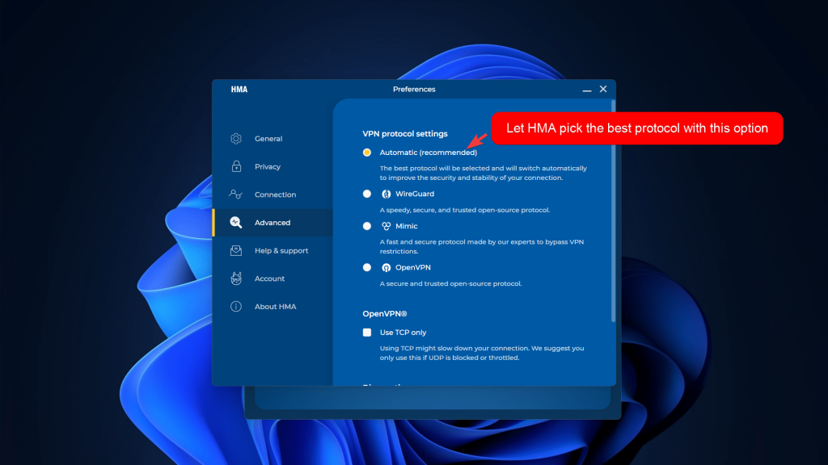Select the WireGuard radio button
828x465 pixels.
click(367, 194)
